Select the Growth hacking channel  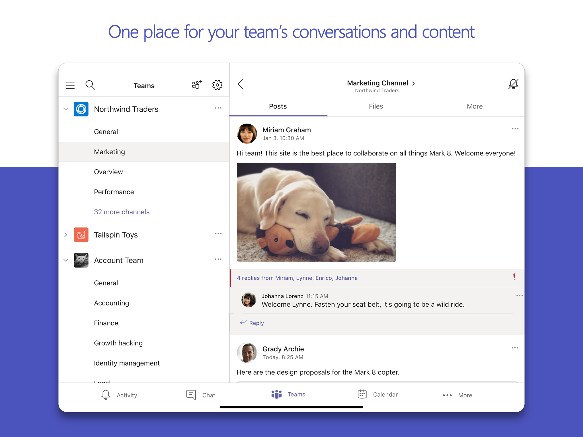pos(118,343)
